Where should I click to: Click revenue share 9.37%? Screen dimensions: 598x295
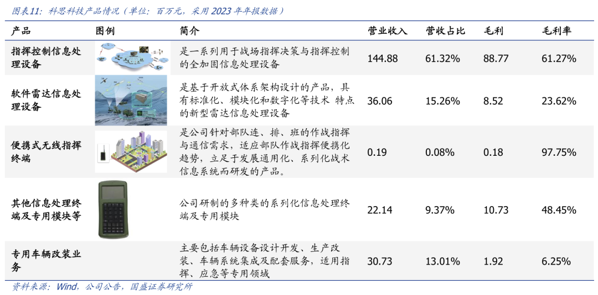(440, 210)
